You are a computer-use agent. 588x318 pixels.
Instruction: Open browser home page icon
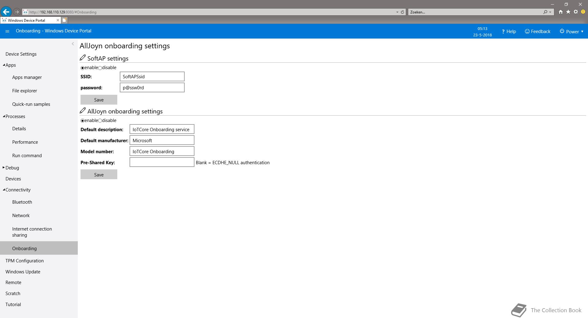pyautogui.click(x=560, y=12)
